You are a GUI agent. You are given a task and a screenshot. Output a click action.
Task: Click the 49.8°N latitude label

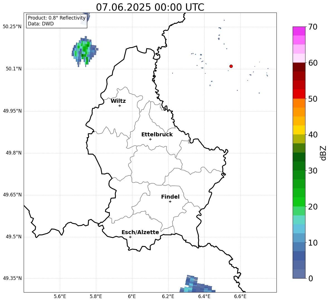[x=14, y=153]
